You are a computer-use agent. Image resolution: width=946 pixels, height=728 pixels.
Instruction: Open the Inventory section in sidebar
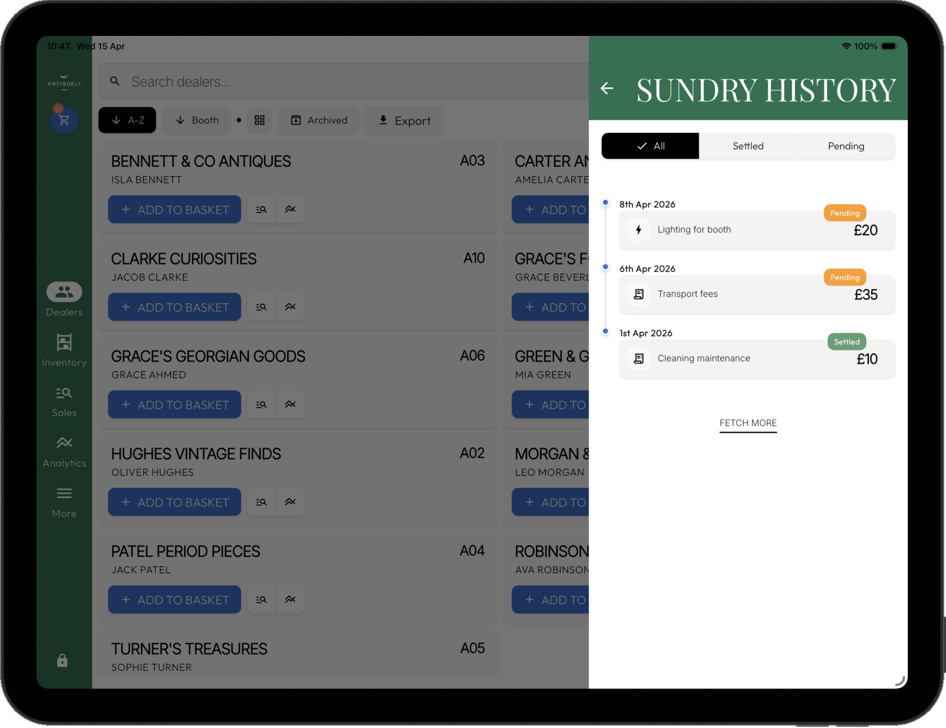(x=64, y=350)
